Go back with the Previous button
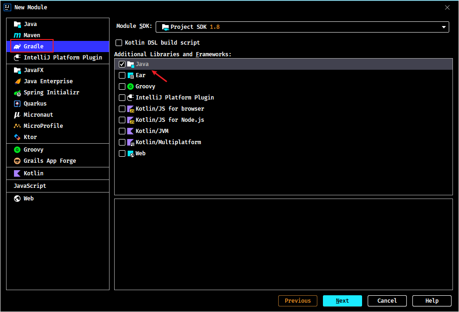This screenshot has width=459, height=312. coord(298,300)
